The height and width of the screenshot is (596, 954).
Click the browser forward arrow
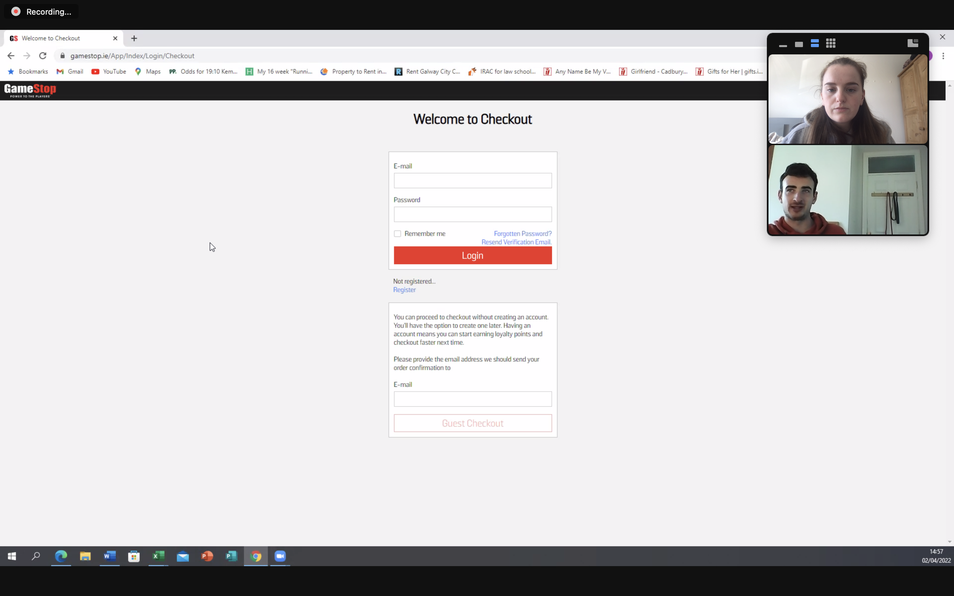point(27,56)
